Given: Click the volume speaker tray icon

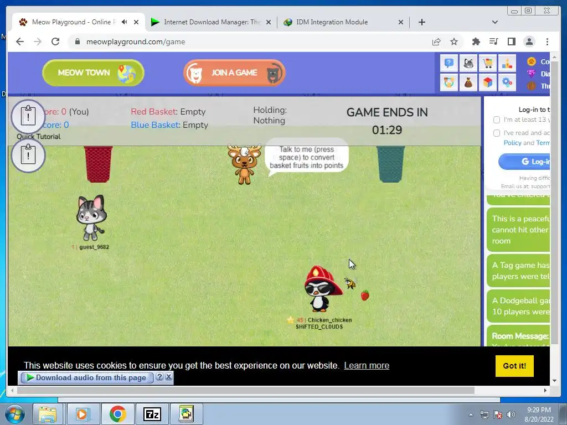Looking at the screenshot, I should [511, 414].
